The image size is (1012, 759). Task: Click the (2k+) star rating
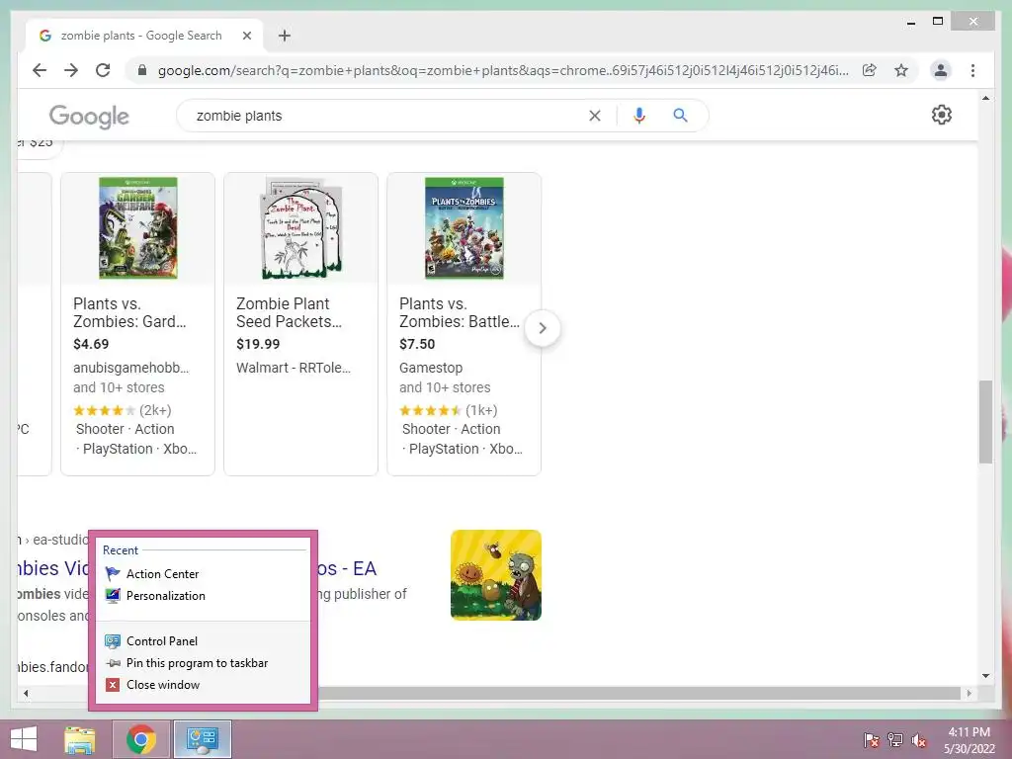pyautogui.click(x=122, y=410)
